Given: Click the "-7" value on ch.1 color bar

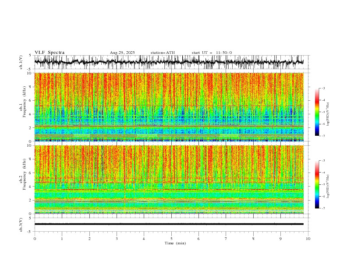Looking at the screenshot, I should (323, 136).
